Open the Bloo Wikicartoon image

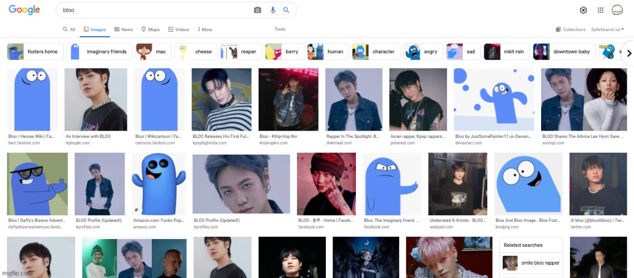tap(159, 100)
